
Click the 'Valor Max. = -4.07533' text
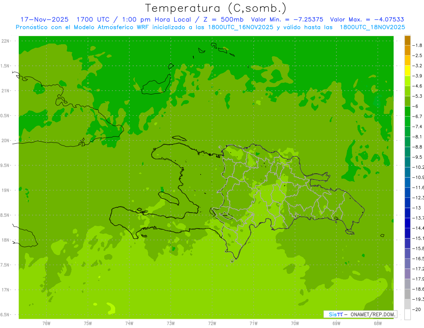pos(367,20)
